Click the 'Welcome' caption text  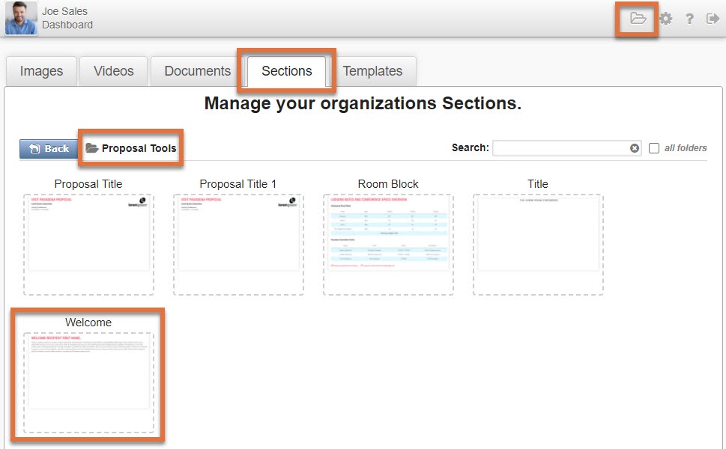coord(88,323)
